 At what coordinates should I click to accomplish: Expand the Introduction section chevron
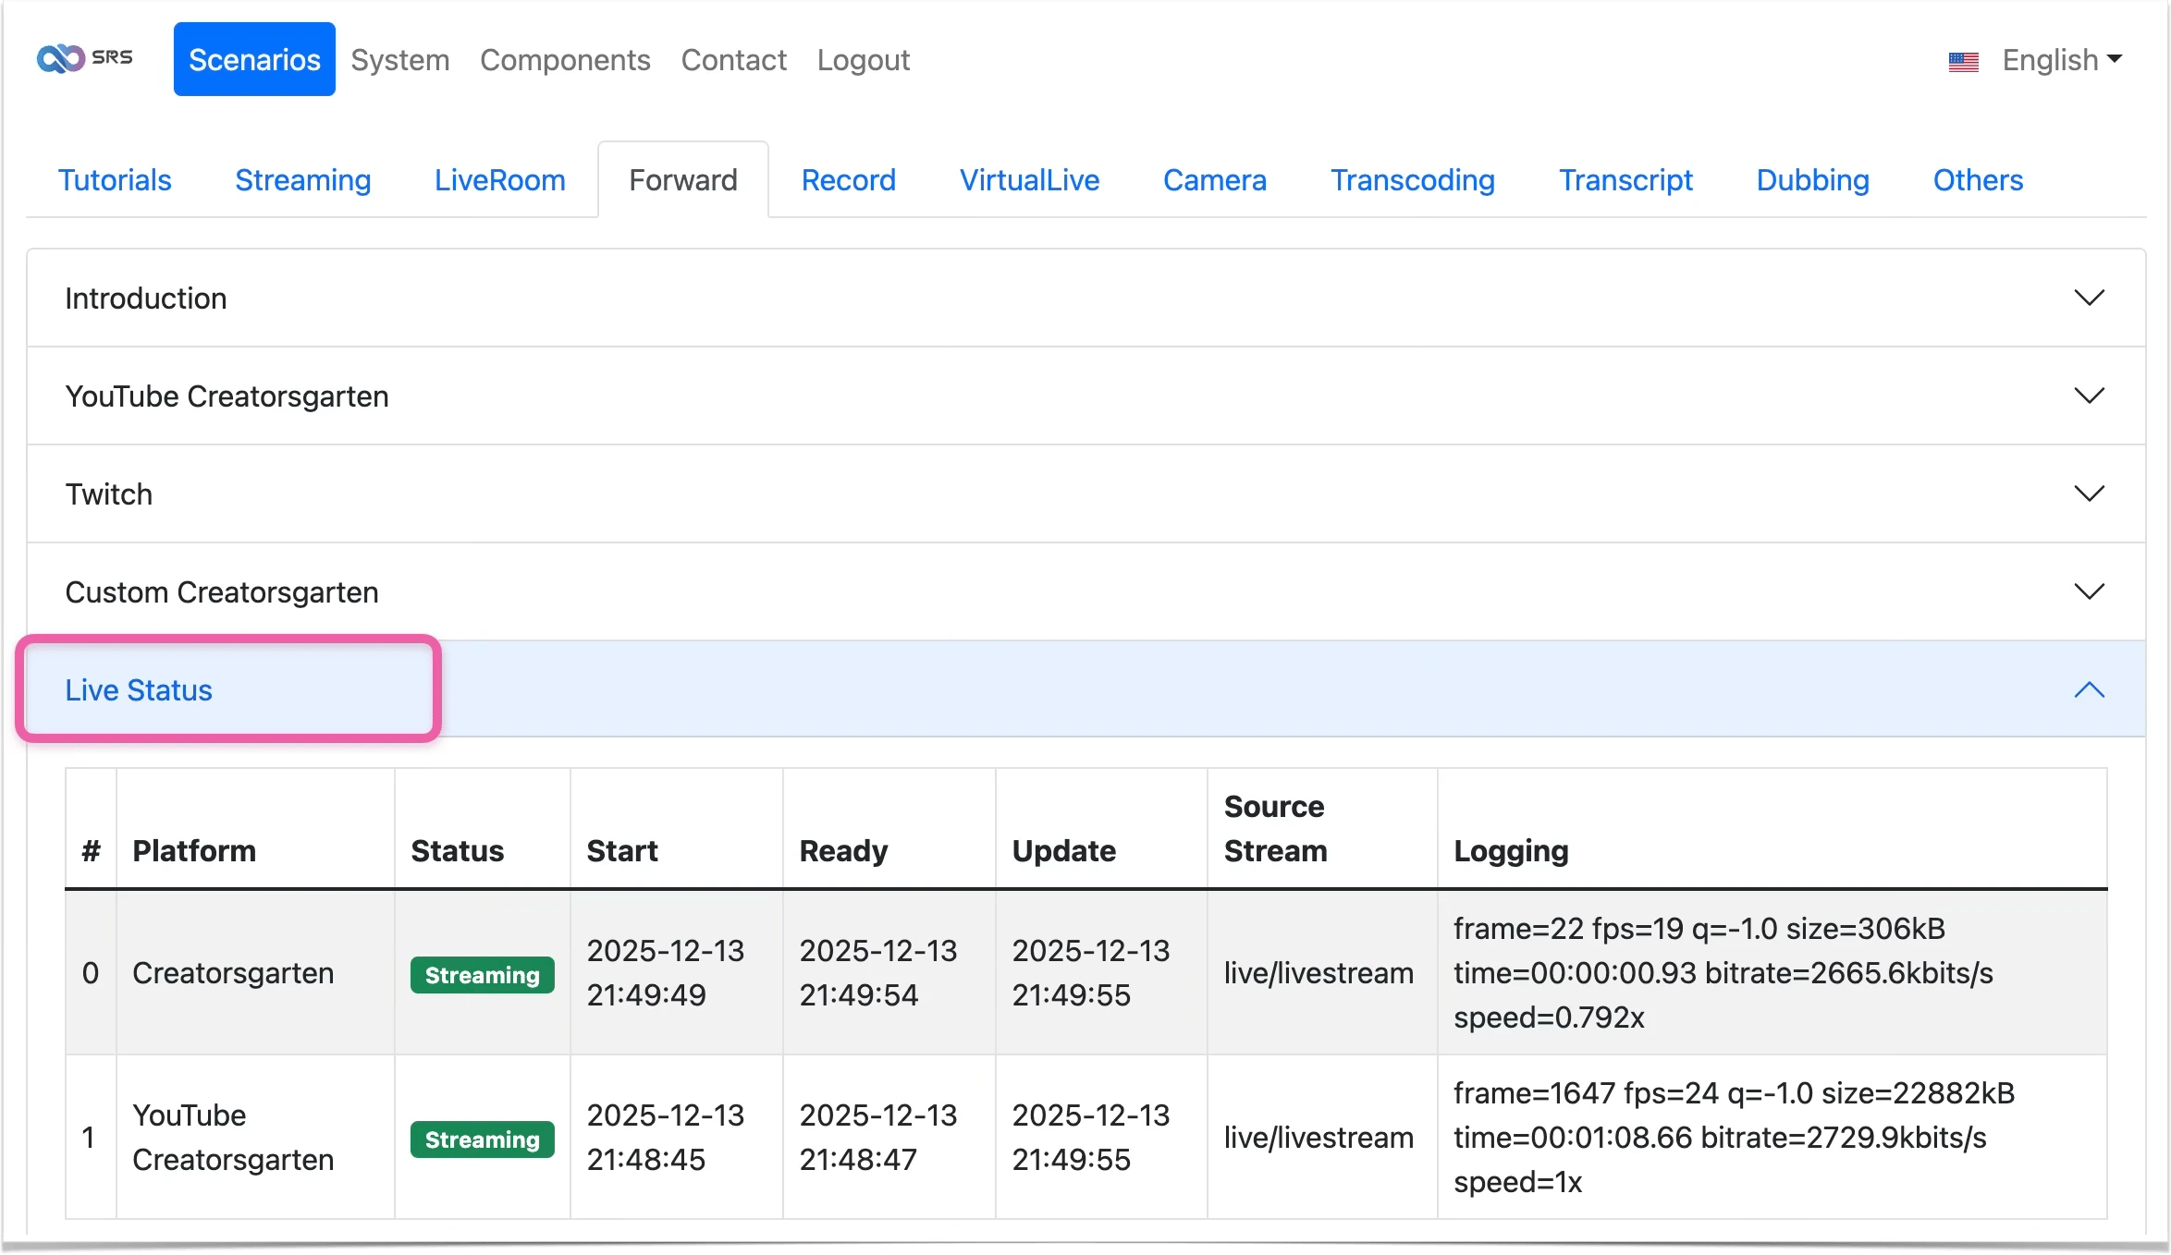(x=2088, y=298)
